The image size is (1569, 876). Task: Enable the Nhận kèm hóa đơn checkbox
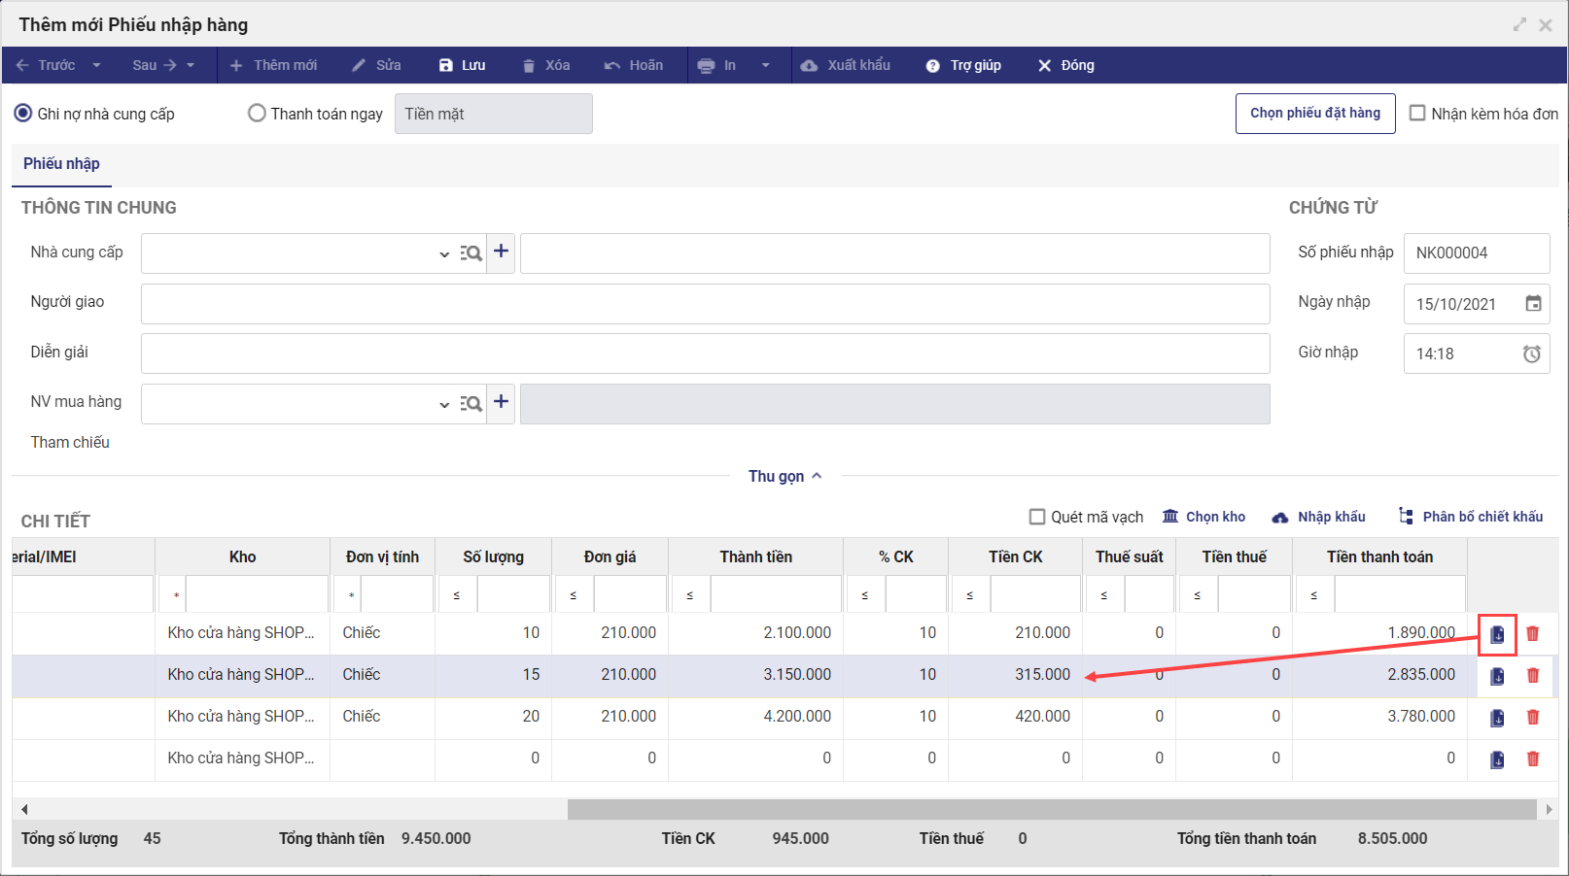(x=1417, y=113)
